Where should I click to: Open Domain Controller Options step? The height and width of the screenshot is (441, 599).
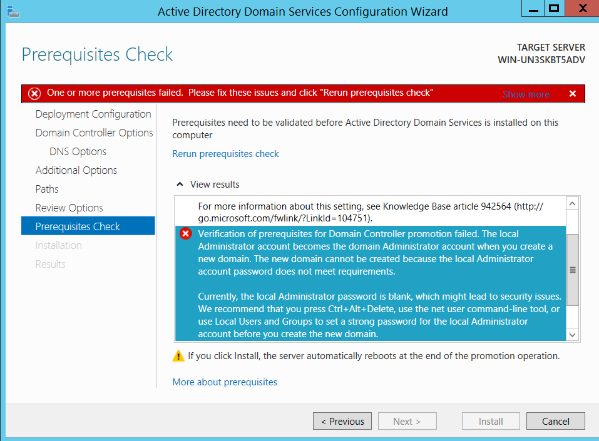(94, 133)
